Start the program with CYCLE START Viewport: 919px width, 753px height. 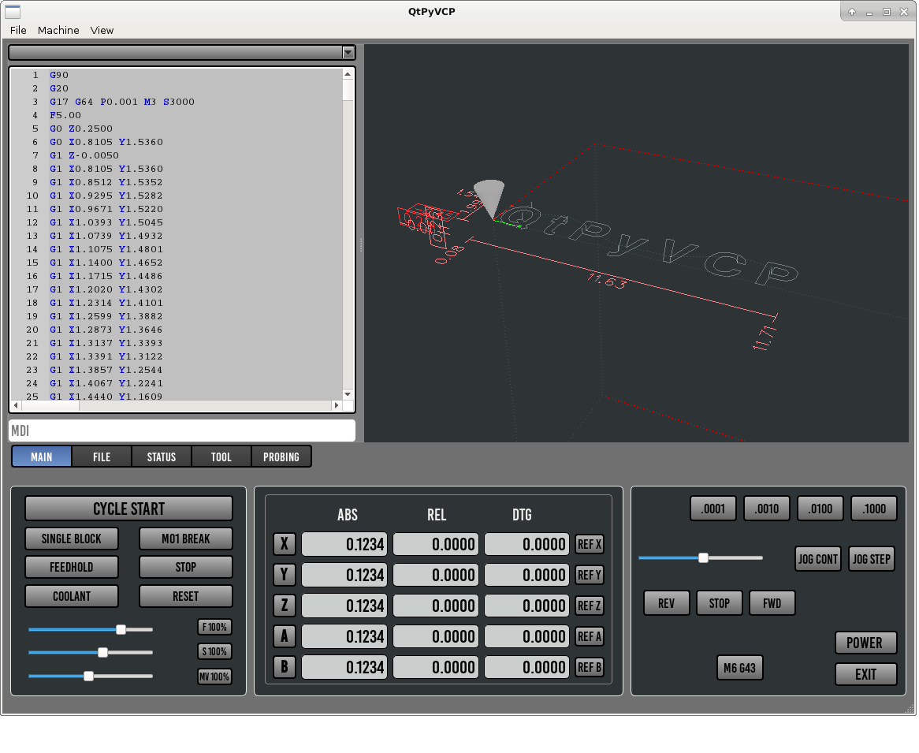tap(129, 509)
